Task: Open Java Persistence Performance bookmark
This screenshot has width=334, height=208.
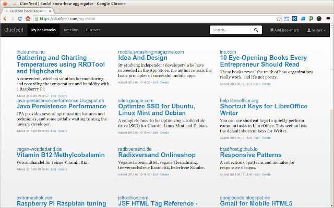Action: coord(62,106)
